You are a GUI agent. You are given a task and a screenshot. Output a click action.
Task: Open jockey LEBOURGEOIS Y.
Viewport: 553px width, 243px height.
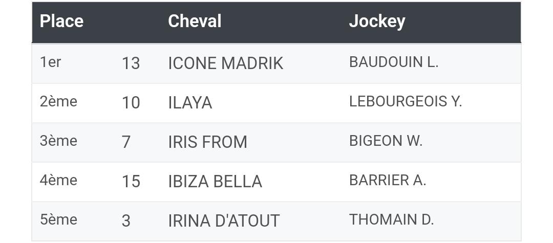point(406,101)
